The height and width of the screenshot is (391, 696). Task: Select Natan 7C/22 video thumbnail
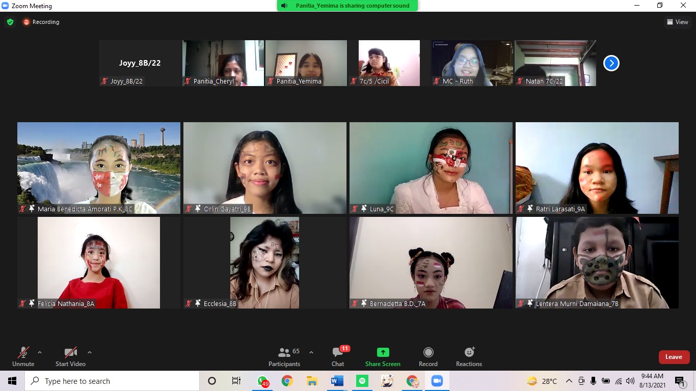click(x=555, y=63)
